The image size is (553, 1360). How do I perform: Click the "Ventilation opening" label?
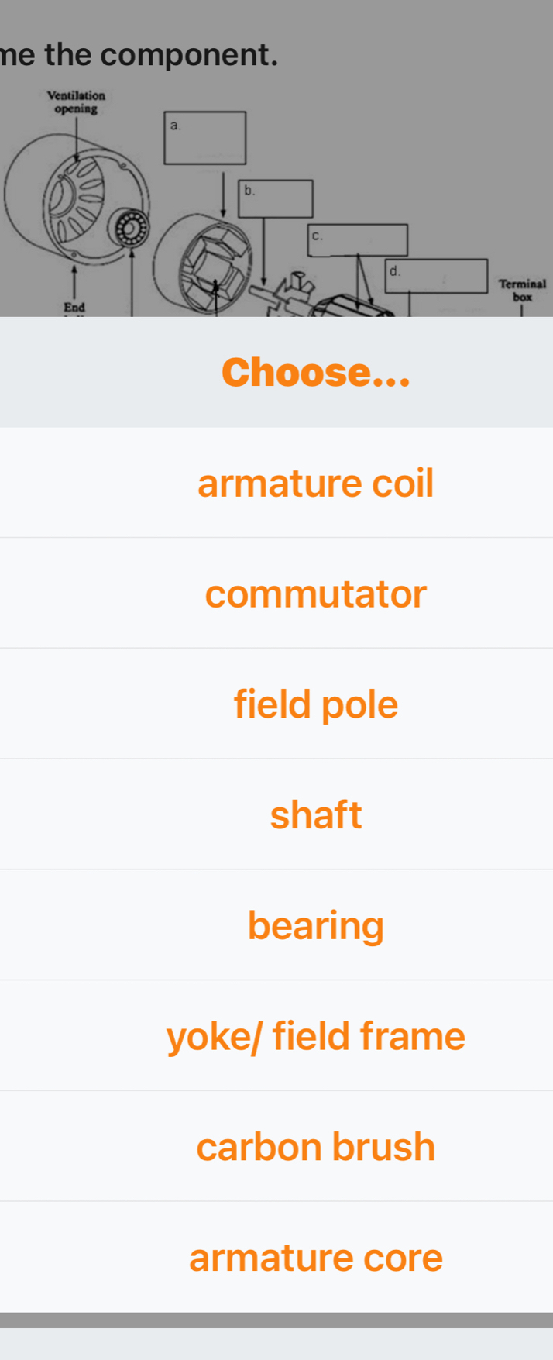77,101
